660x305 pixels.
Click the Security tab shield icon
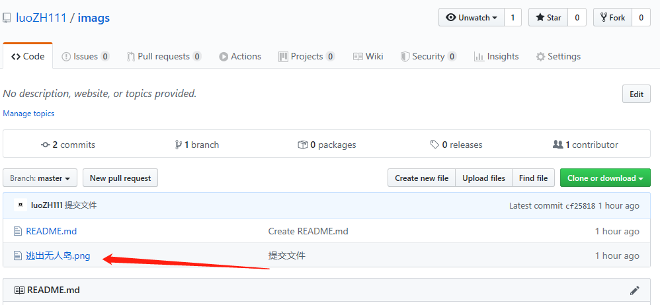(x=405, y=57)
